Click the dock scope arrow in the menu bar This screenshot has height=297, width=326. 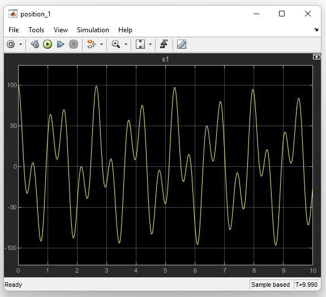point(316,30)
